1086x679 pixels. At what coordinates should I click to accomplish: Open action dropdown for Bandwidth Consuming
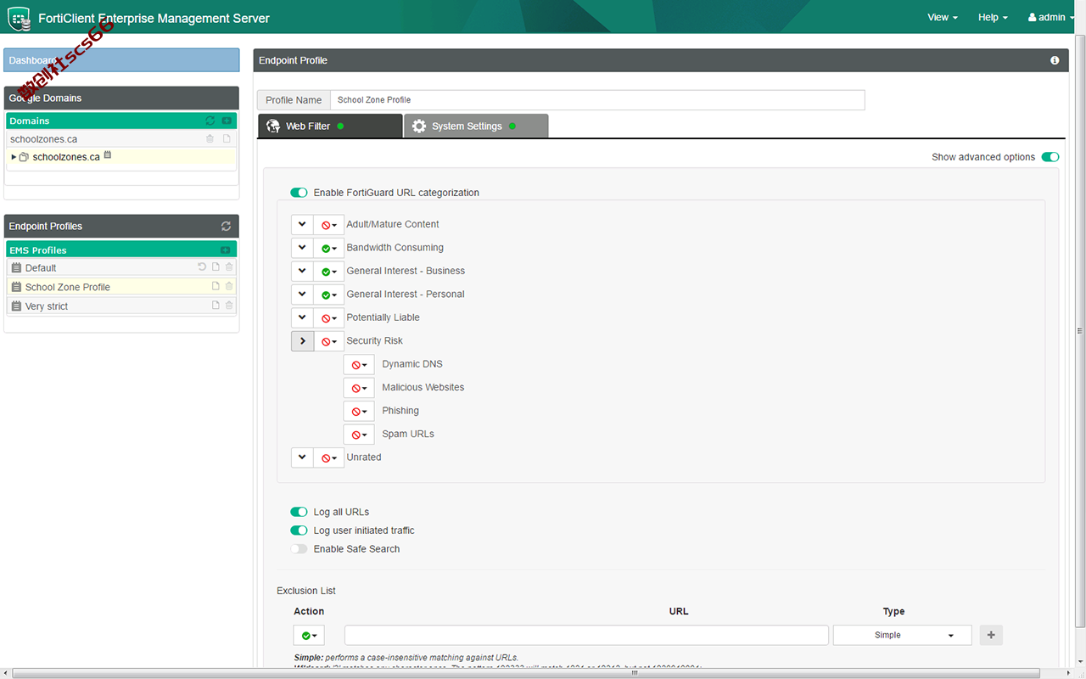click(x=329, y=248)
